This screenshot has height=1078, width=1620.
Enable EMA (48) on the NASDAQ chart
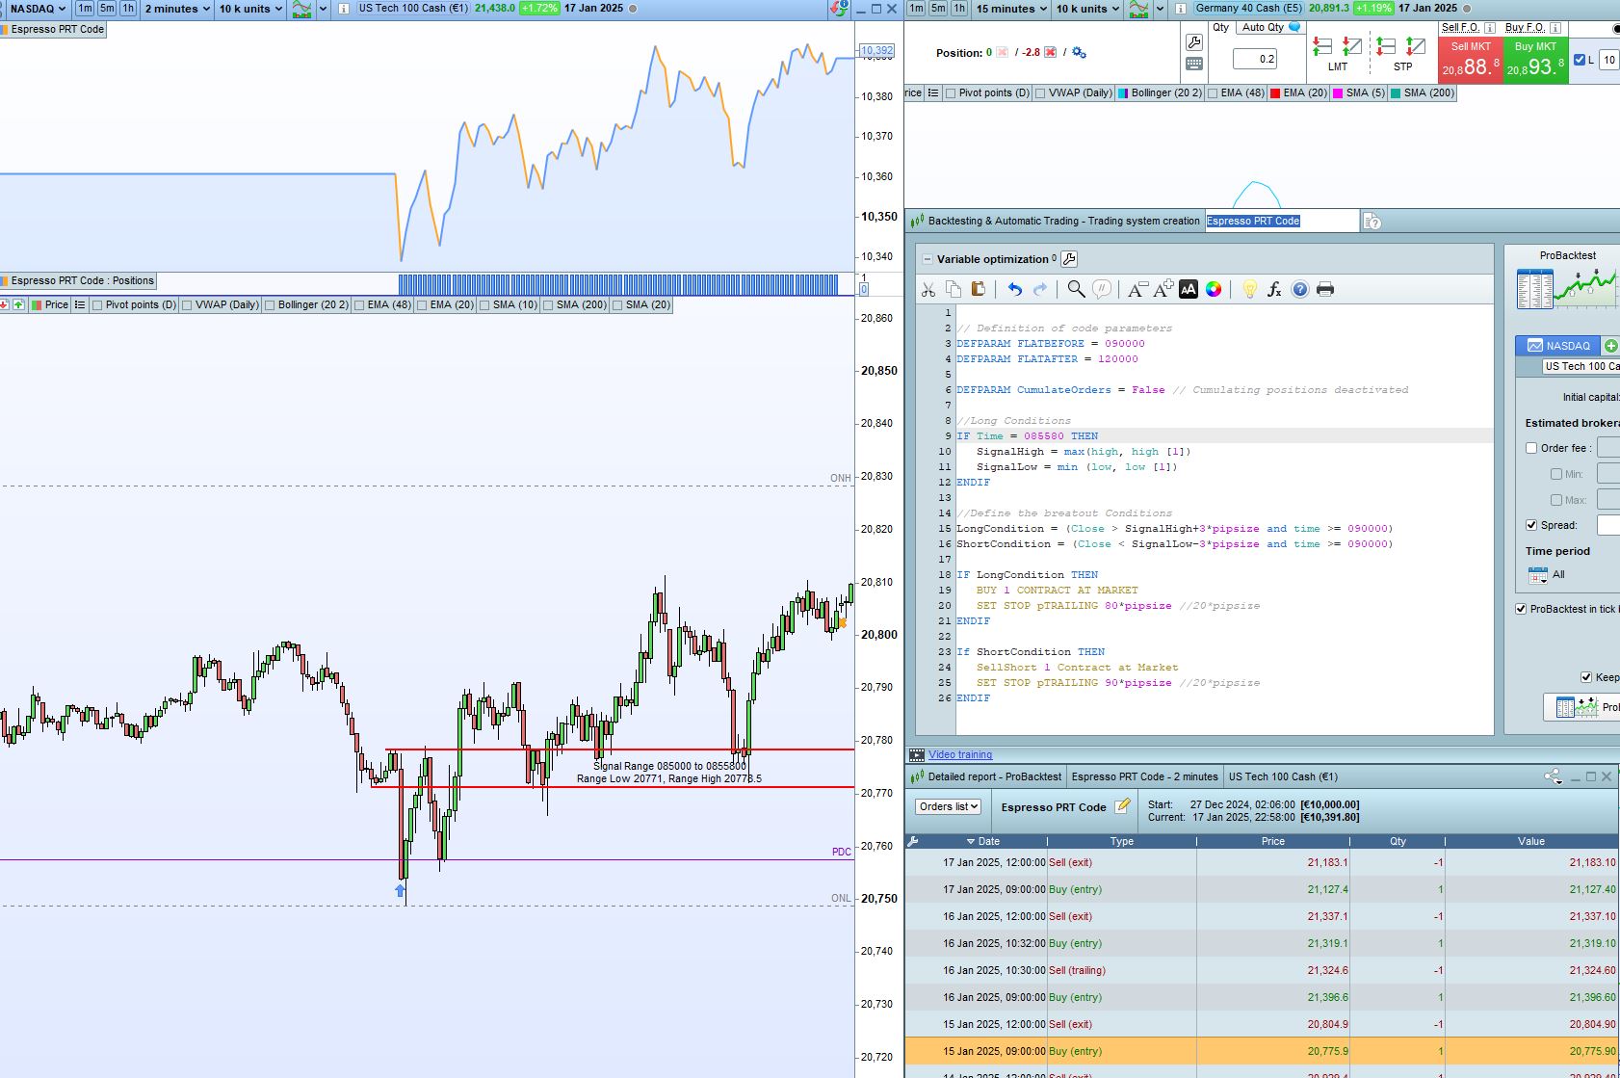point(359,305)
